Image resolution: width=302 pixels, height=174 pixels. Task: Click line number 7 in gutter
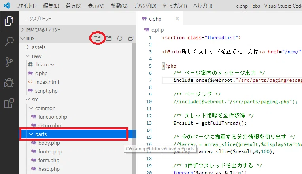[x=150, y=80]
